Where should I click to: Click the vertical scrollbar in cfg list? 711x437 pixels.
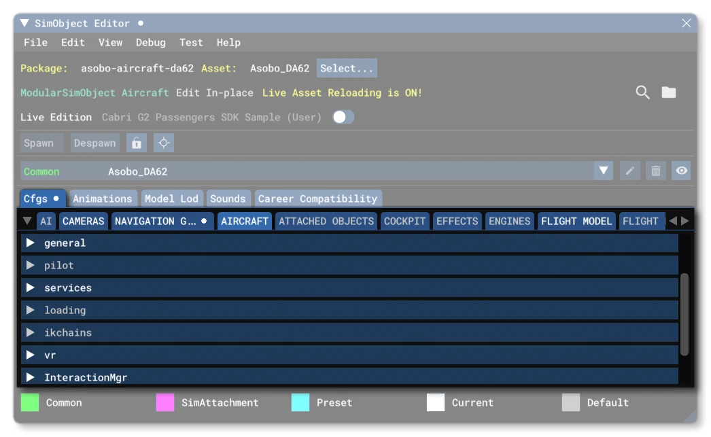pos(684,314)
